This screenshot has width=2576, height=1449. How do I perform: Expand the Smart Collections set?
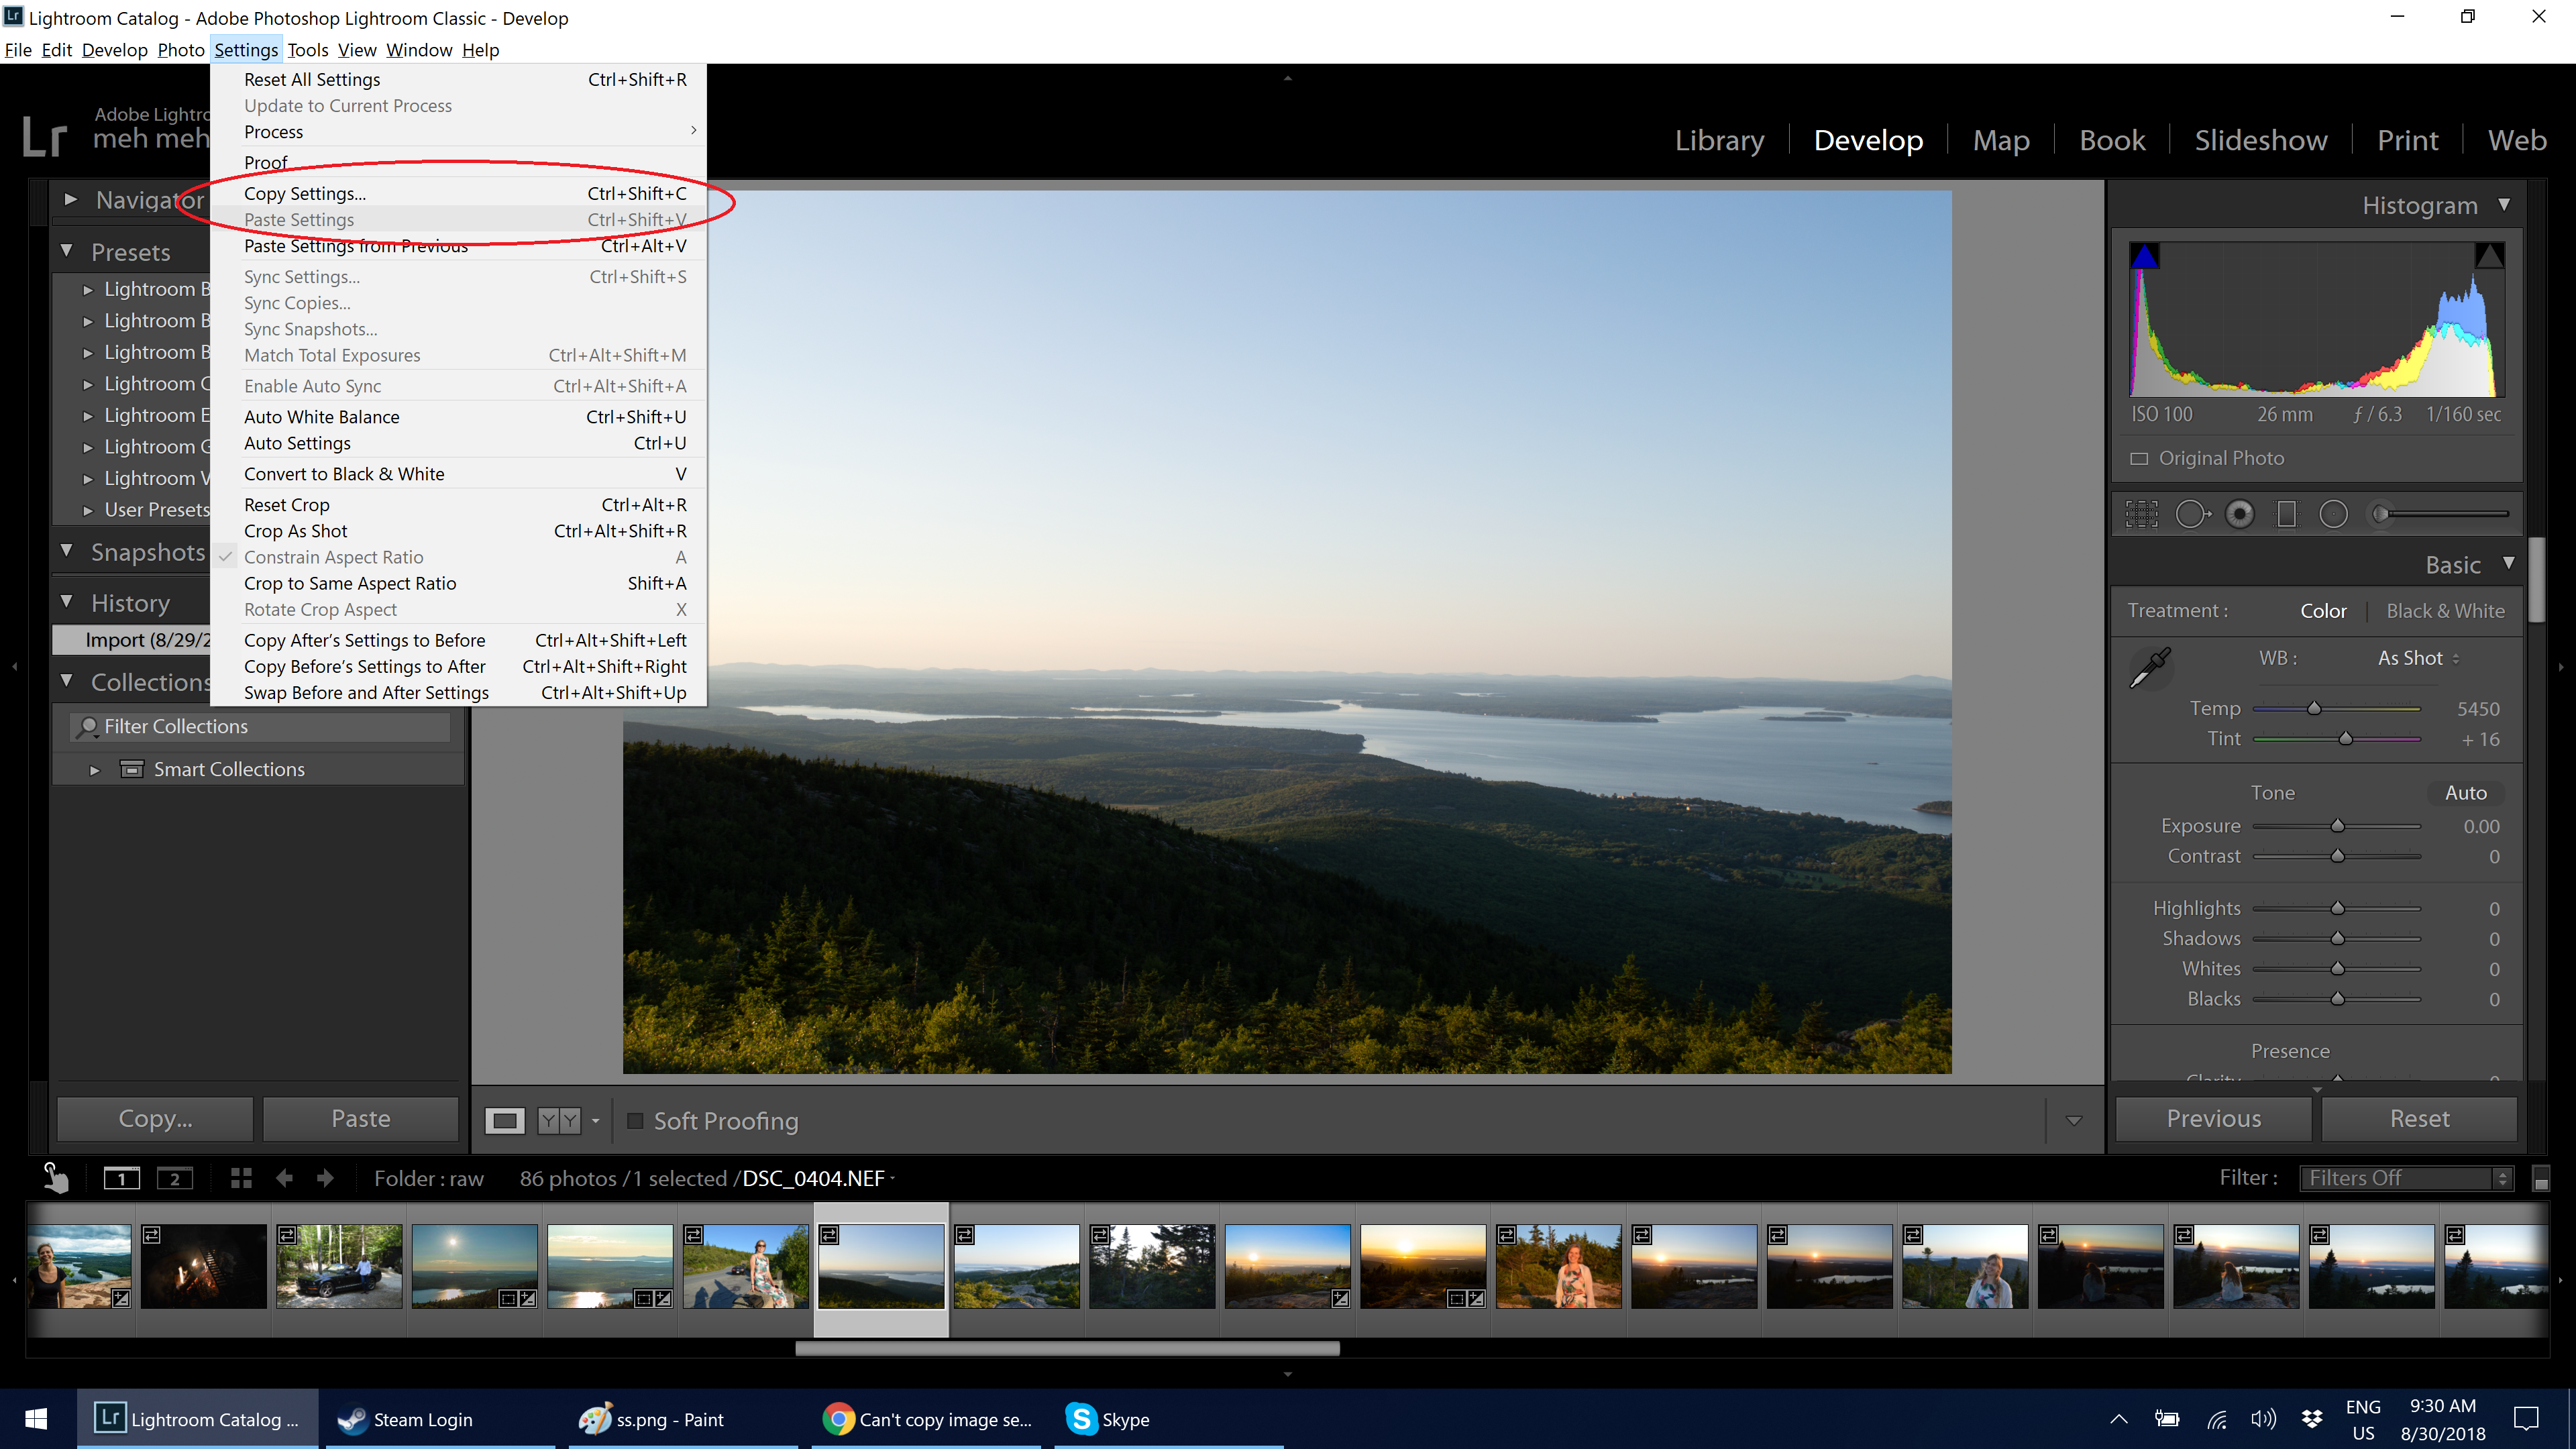click(x=94, y=770)
